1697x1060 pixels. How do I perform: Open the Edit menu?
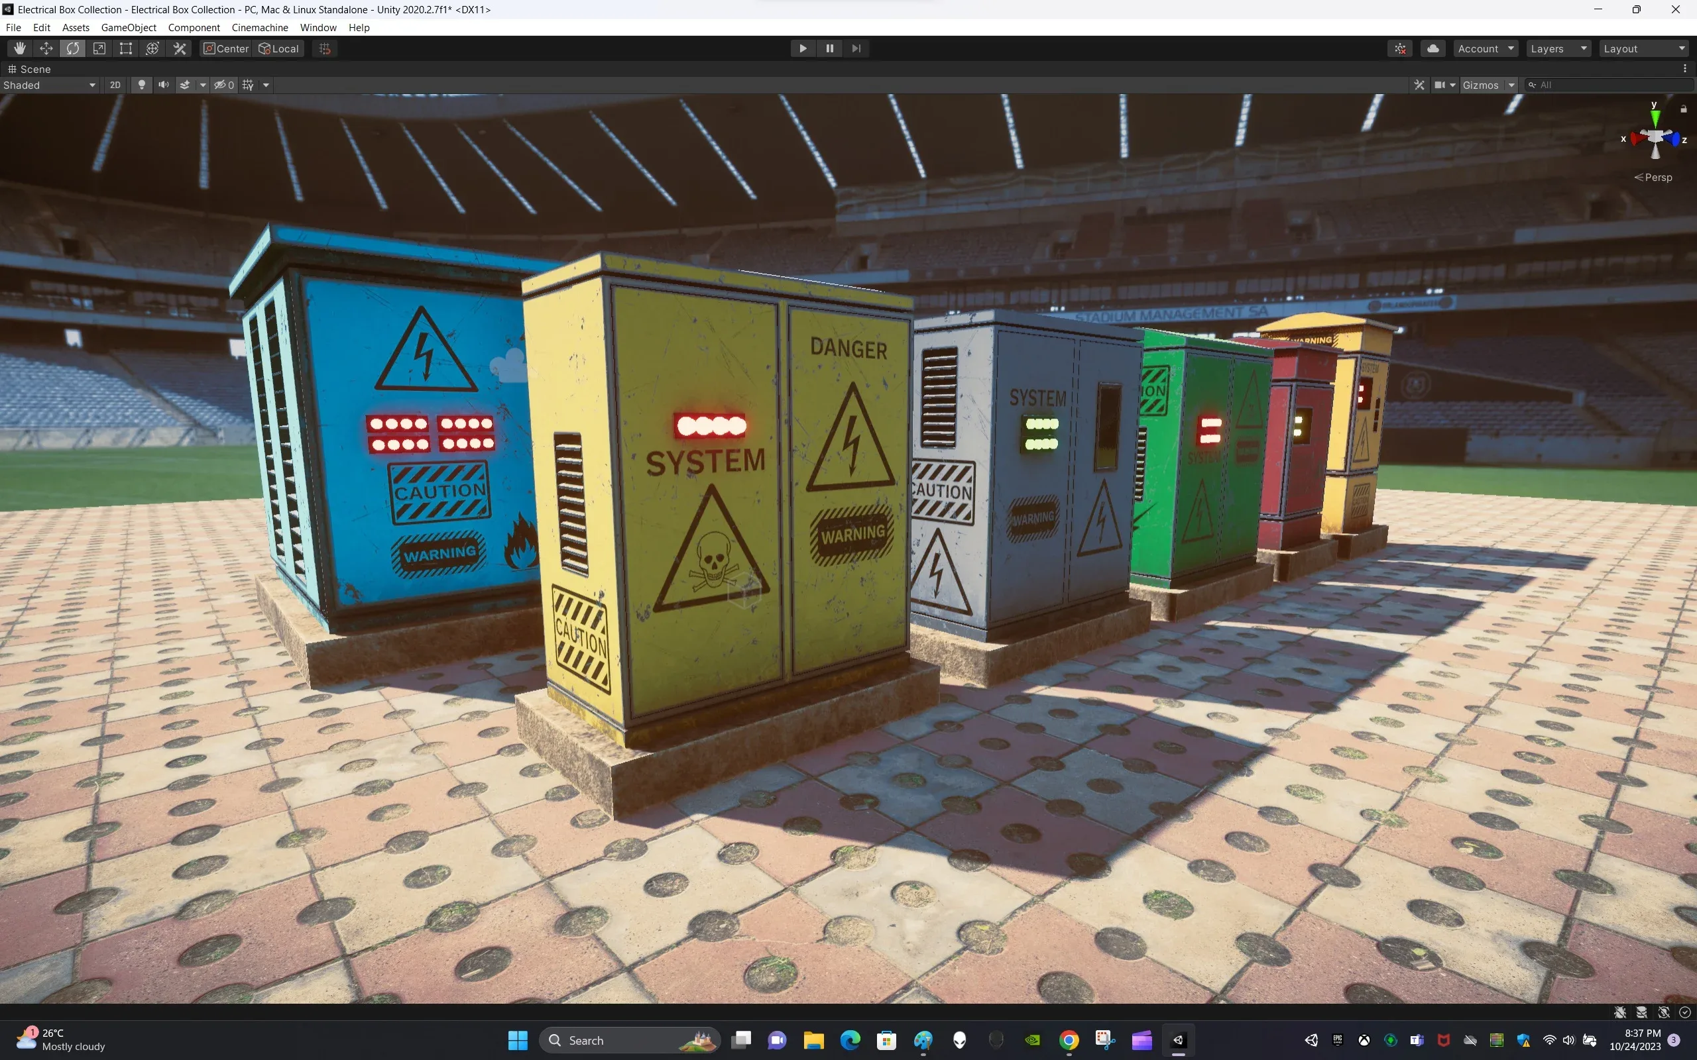(41, 27)
